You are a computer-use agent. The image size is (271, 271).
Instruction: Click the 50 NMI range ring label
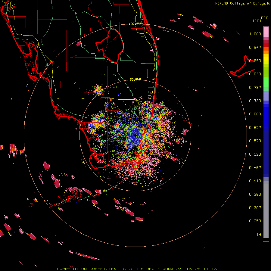tap(135, 79)
